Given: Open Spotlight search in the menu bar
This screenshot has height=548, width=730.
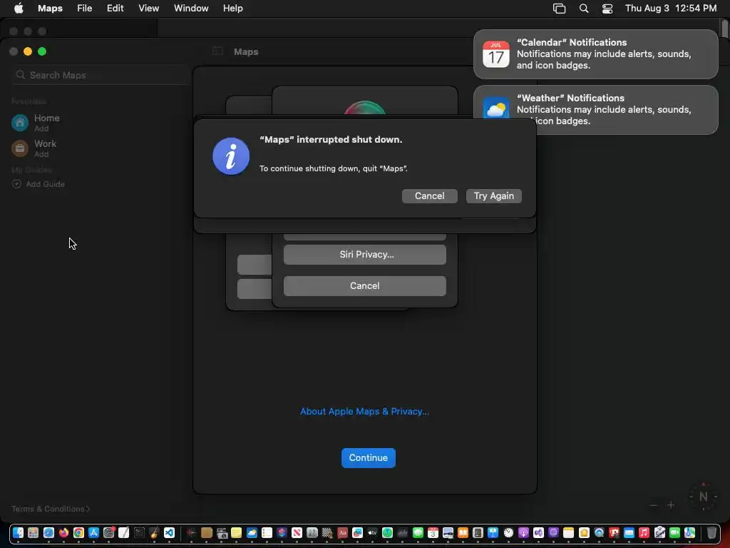Looking at the screenshot, I should [583, 8].
